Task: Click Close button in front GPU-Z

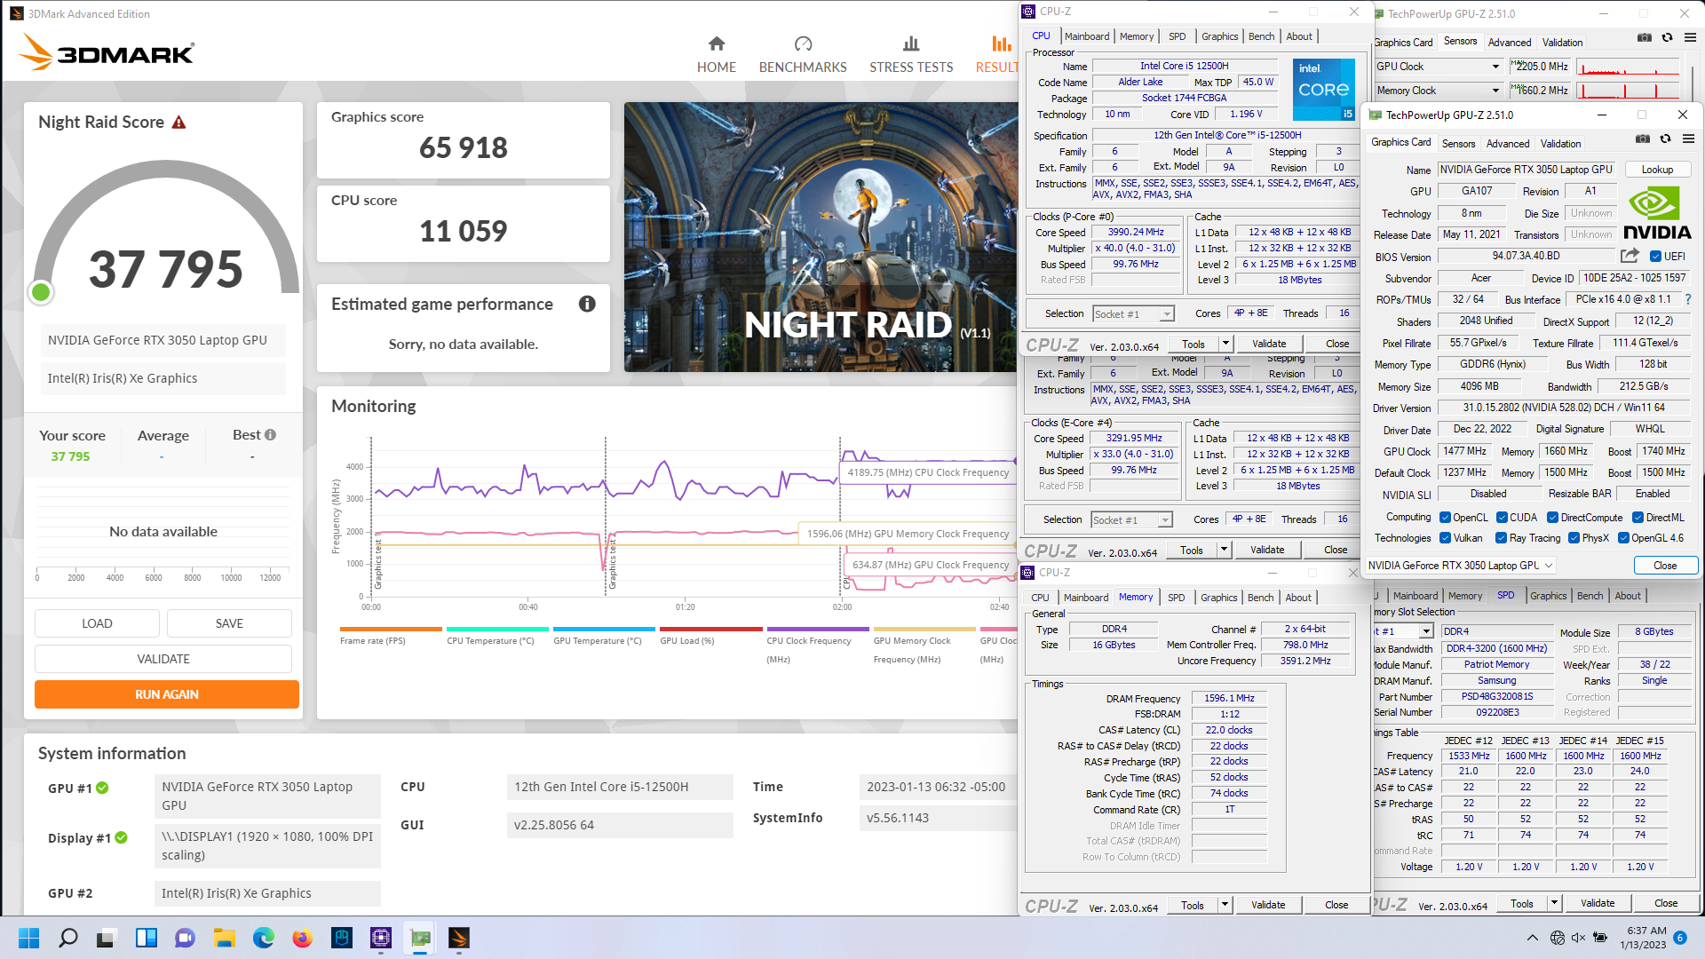Action: [1665, 566]
